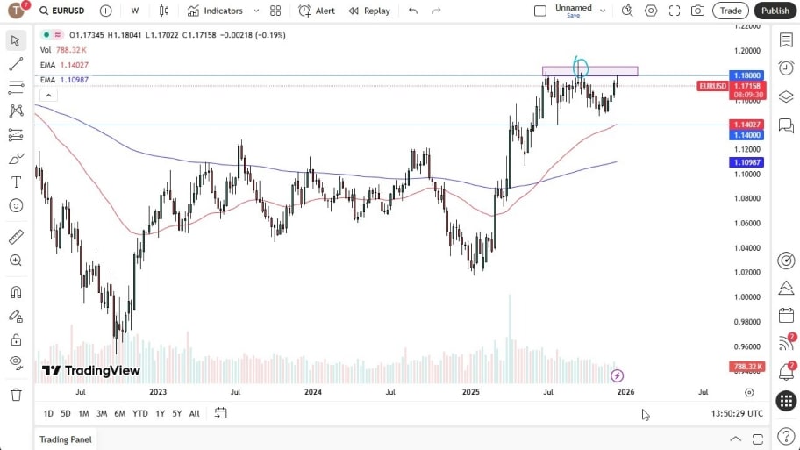Open the Alerts alarm-clock panel on right sidebar

(786, 68)
